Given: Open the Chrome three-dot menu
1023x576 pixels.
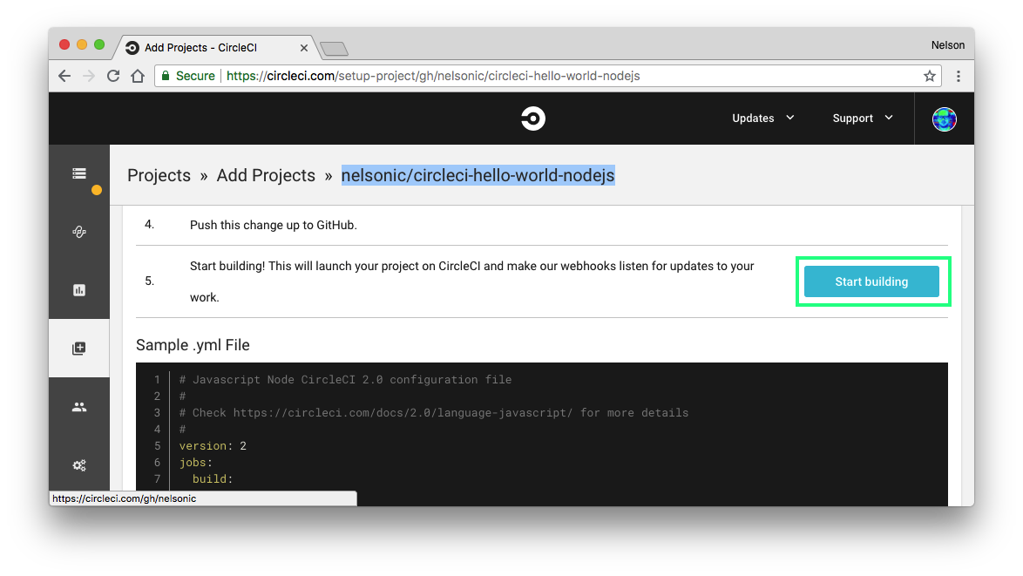Looking at the screenshot, I should click(959, 76).
